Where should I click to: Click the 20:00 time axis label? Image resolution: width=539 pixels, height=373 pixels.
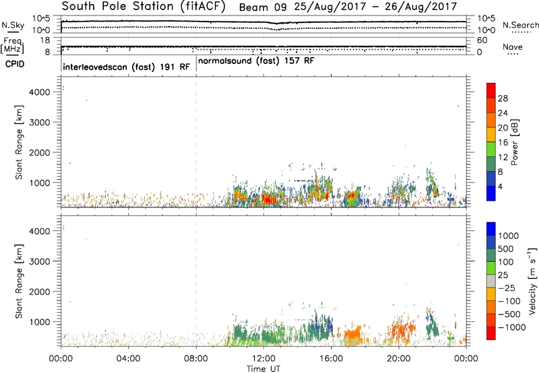399,359
